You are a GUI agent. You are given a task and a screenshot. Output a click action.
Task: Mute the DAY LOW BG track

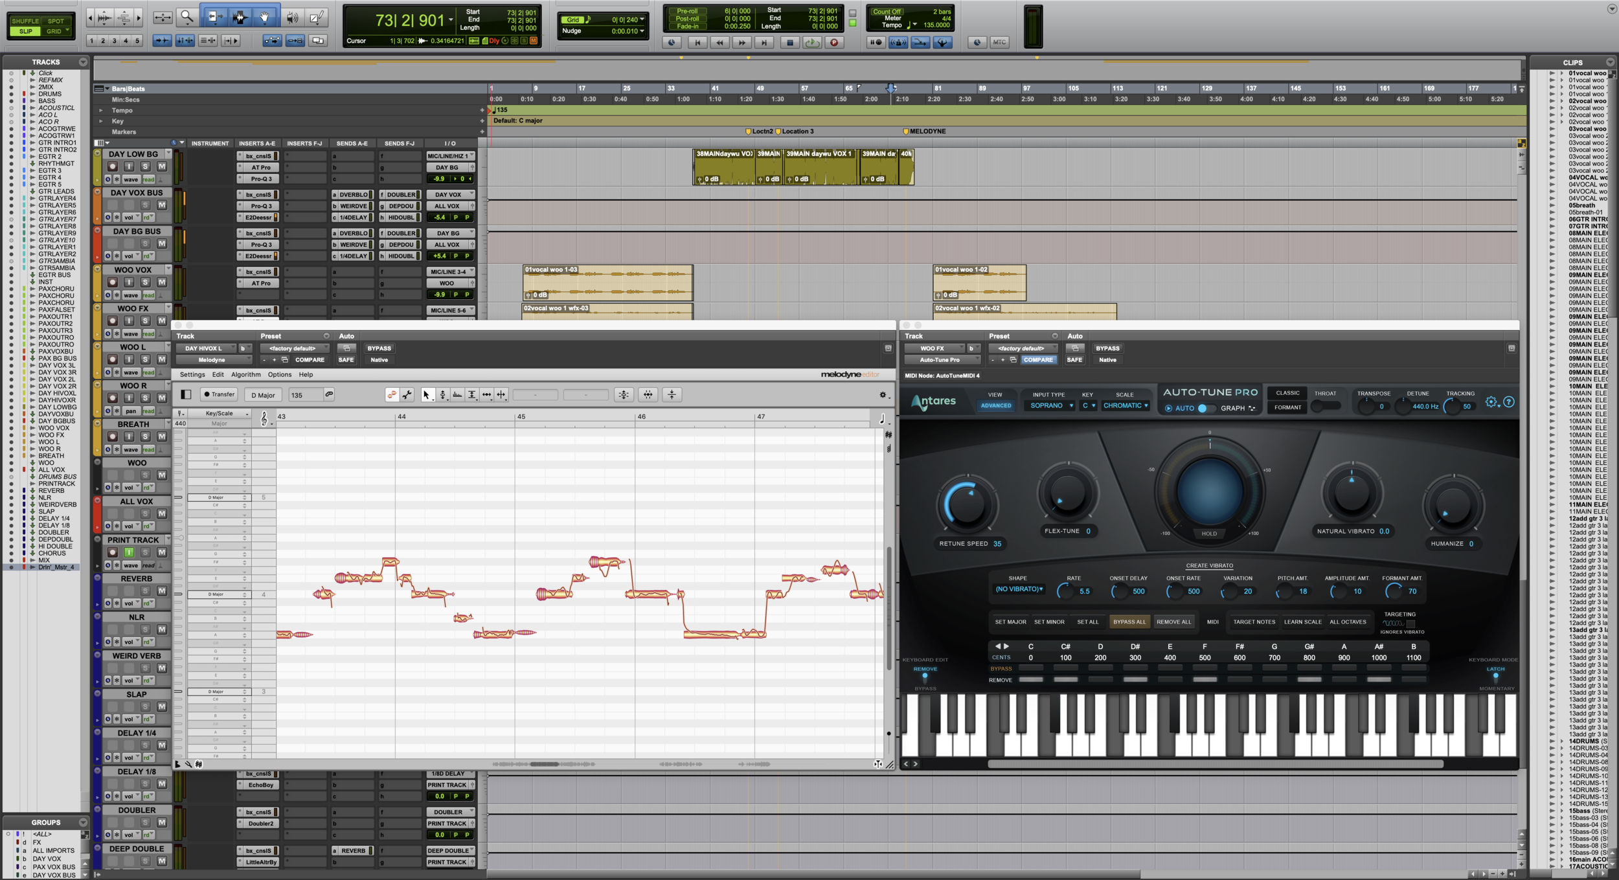pyautogui.click(x=162, y=166)
